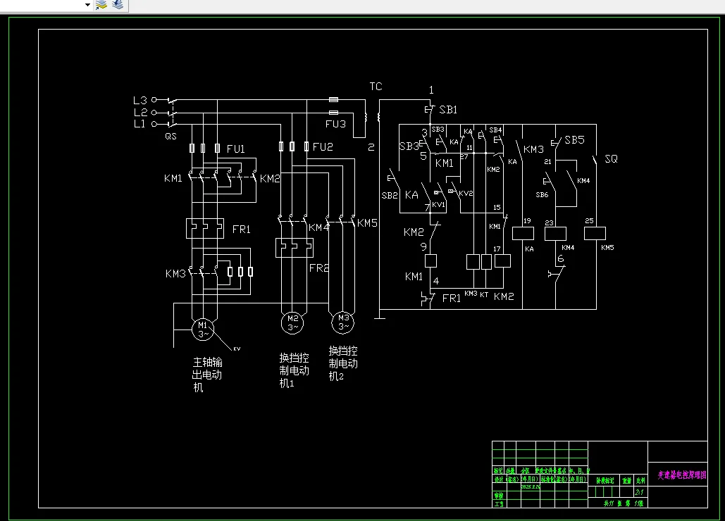The height and width of the screenshot is (521, 725).
Task: Select wire number 19 above KA coil
Action: [527, 221]
